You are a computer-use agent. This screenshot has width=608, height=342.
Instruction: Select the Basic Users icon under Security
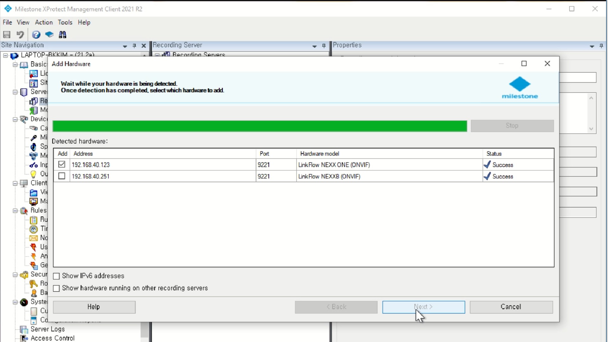[x=34, y=293]
